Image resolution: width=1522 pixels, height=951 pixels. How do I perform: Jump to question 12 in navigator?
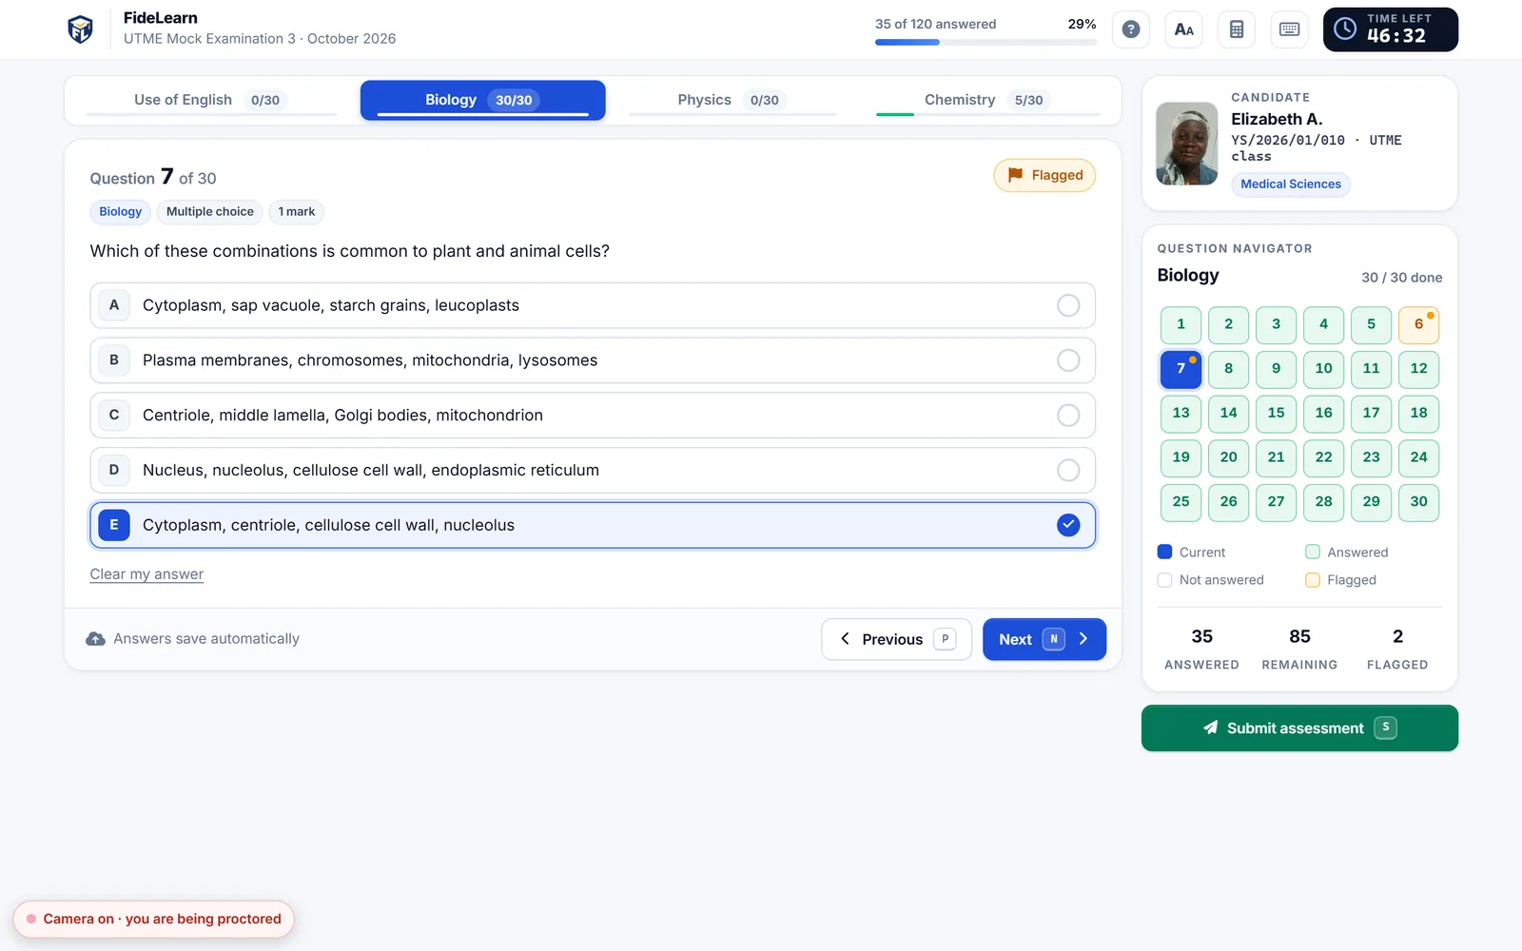(x=1418, y=369)
